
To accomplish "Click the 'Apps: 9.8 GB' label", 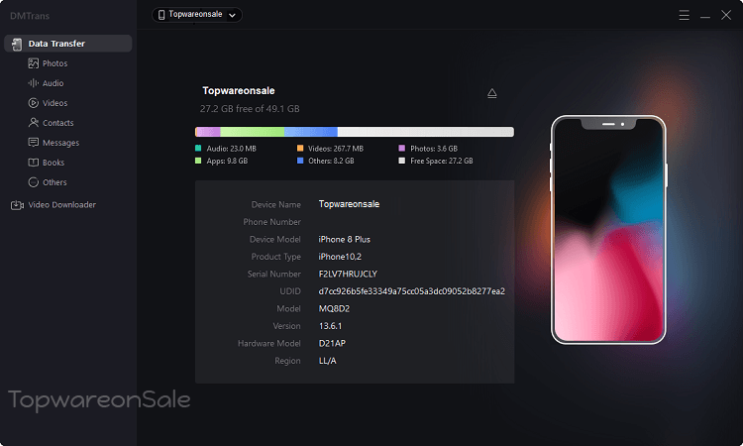I will coord(227,161).
